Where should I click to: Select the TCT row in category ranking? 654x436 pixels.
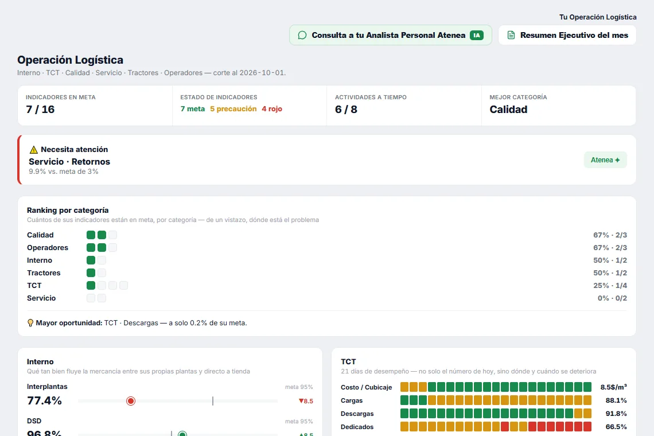click(327, 285)
